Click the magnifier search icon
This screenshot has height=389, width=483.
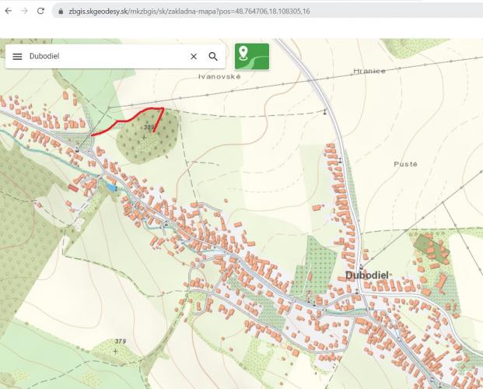pos(213,57)
